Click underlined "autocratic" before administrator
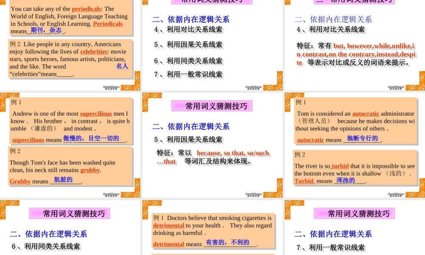Image resolution: width=425 pixels, height=255 pixels. click(x=365, y=113)
